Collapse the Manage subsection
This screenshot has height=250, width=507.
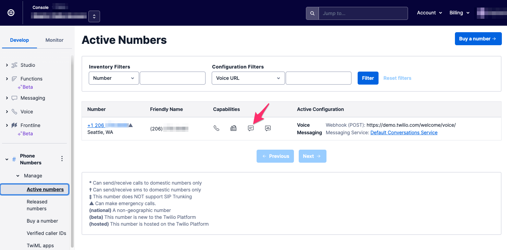click(x=18, y=176)
